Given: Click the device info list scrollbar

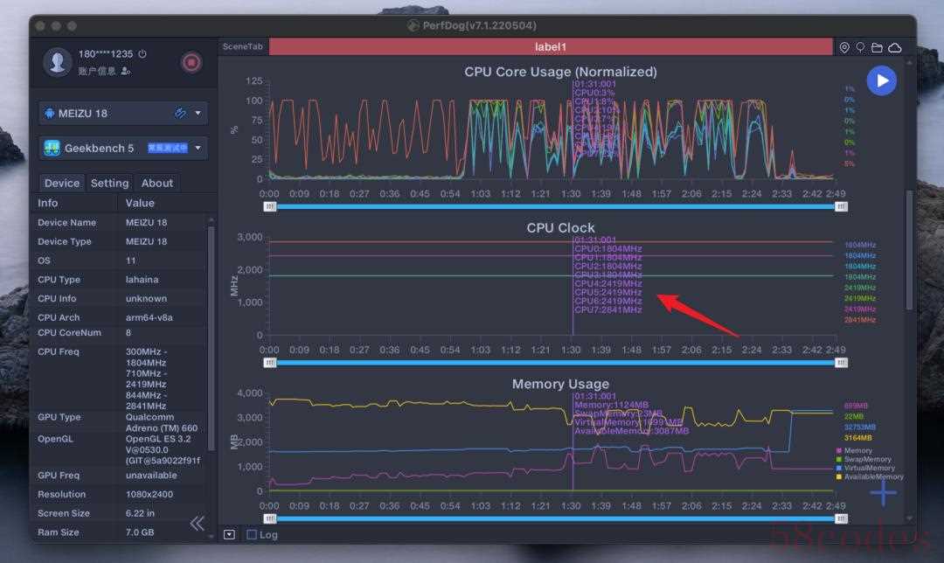Looking at the screenshot, I should 211,337.
